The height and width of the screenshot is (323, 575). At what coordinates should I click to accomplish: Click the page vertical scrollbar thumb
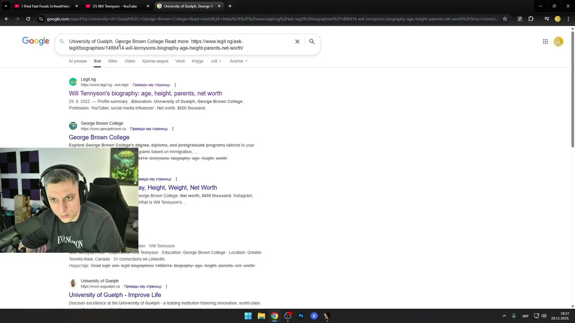(572, 89)
